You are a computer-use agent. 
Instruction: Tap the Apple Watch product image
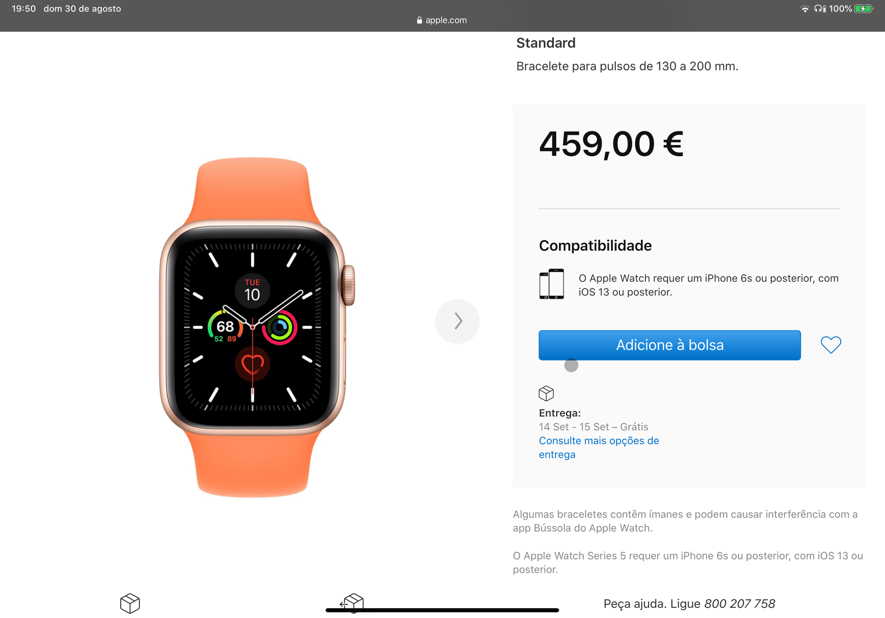pos(256,327)
